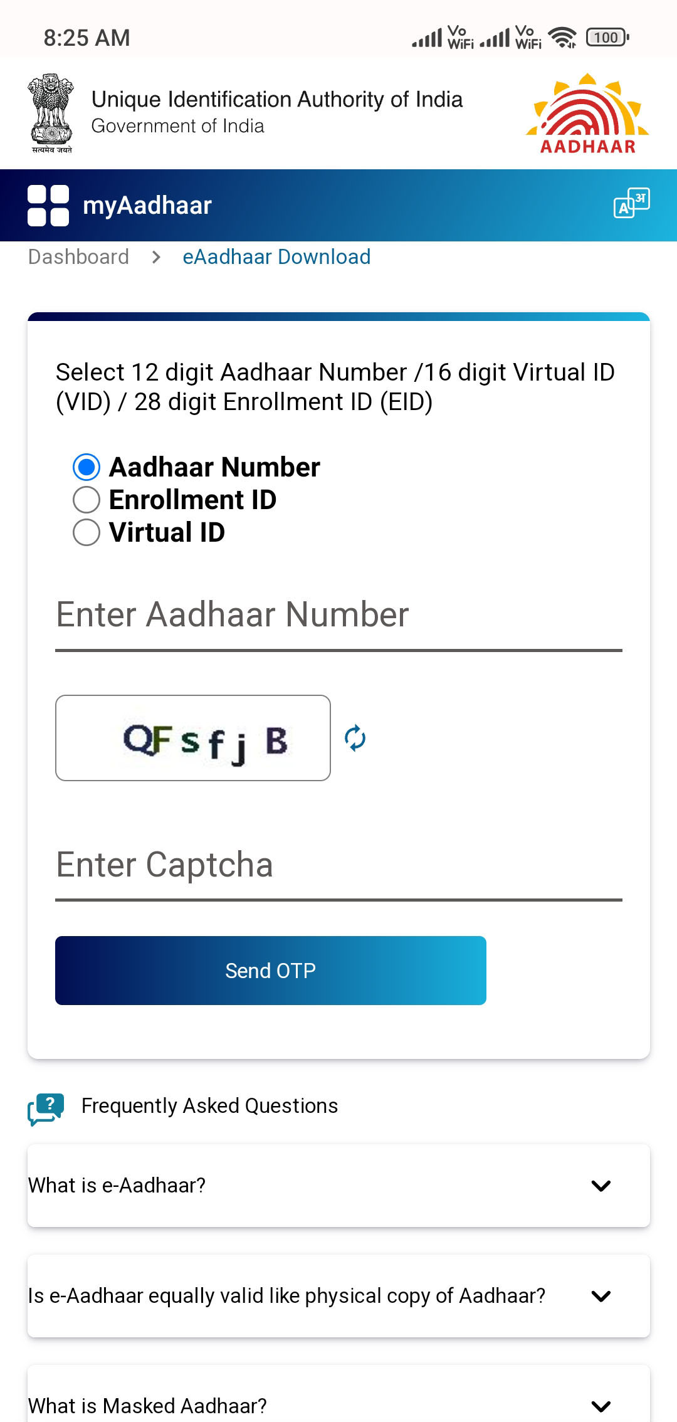Choose the Enrollment ID radio option
677x1422 pixels.
(x=87, y=500)
